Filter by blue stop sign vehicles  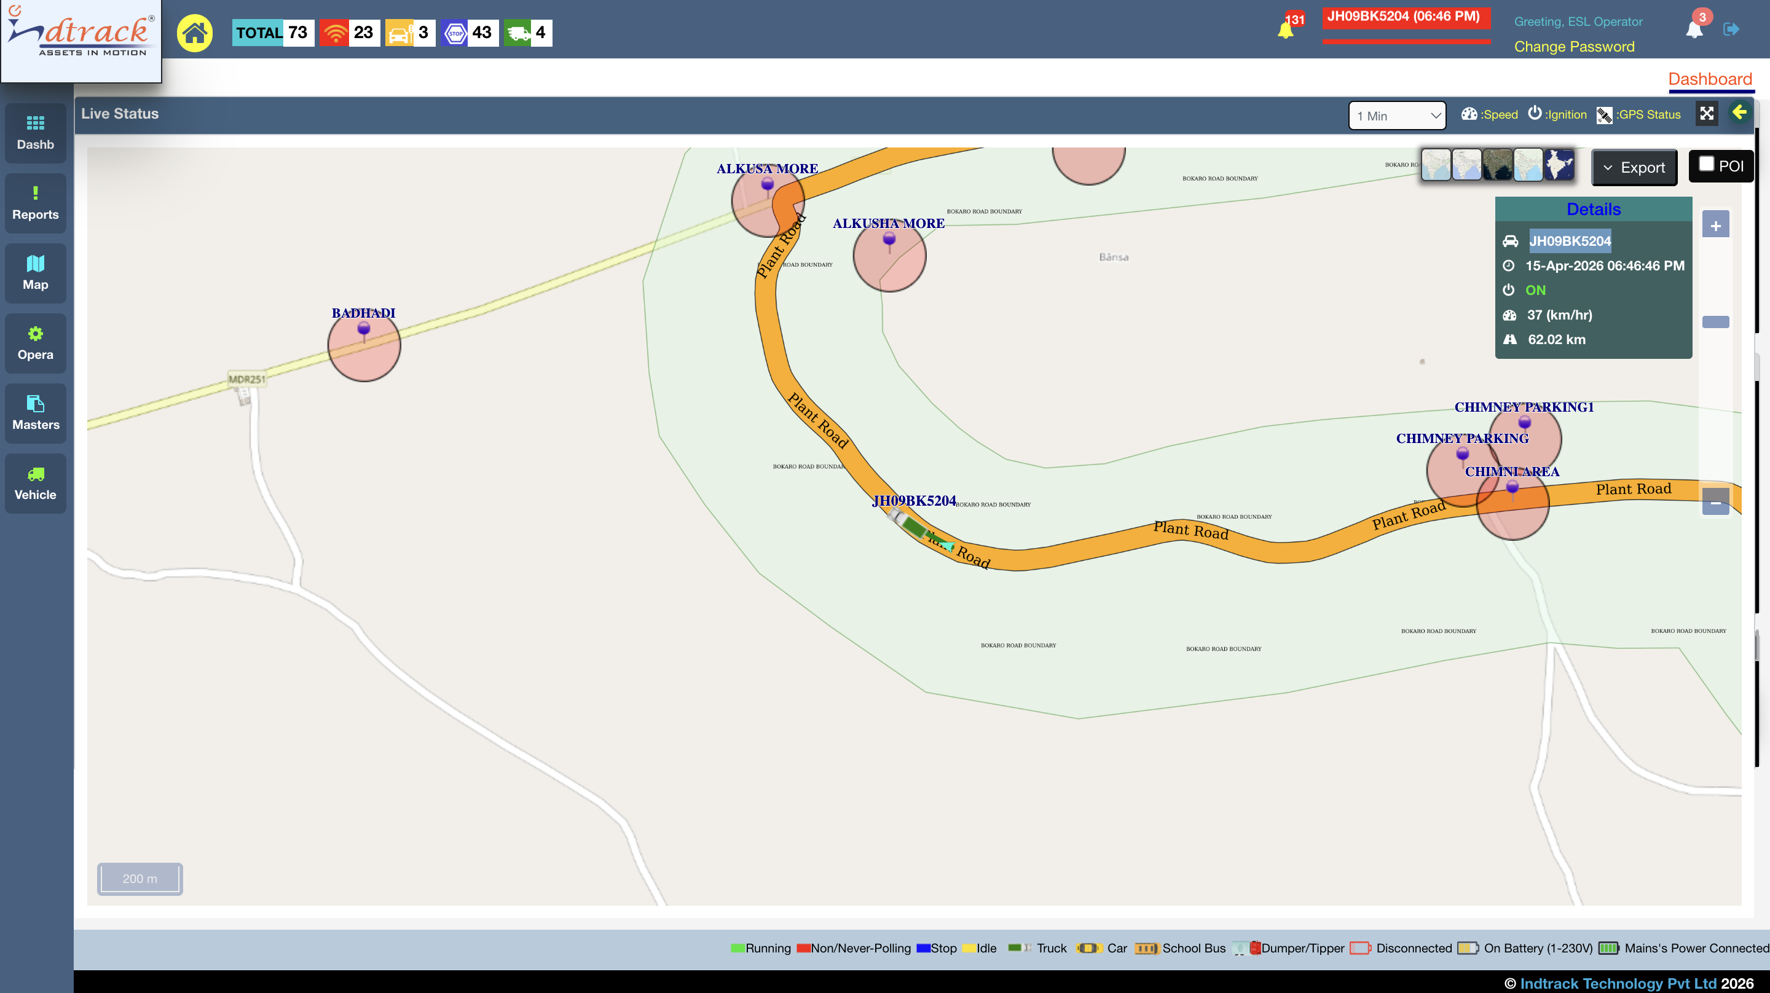(x=455, y=33)
